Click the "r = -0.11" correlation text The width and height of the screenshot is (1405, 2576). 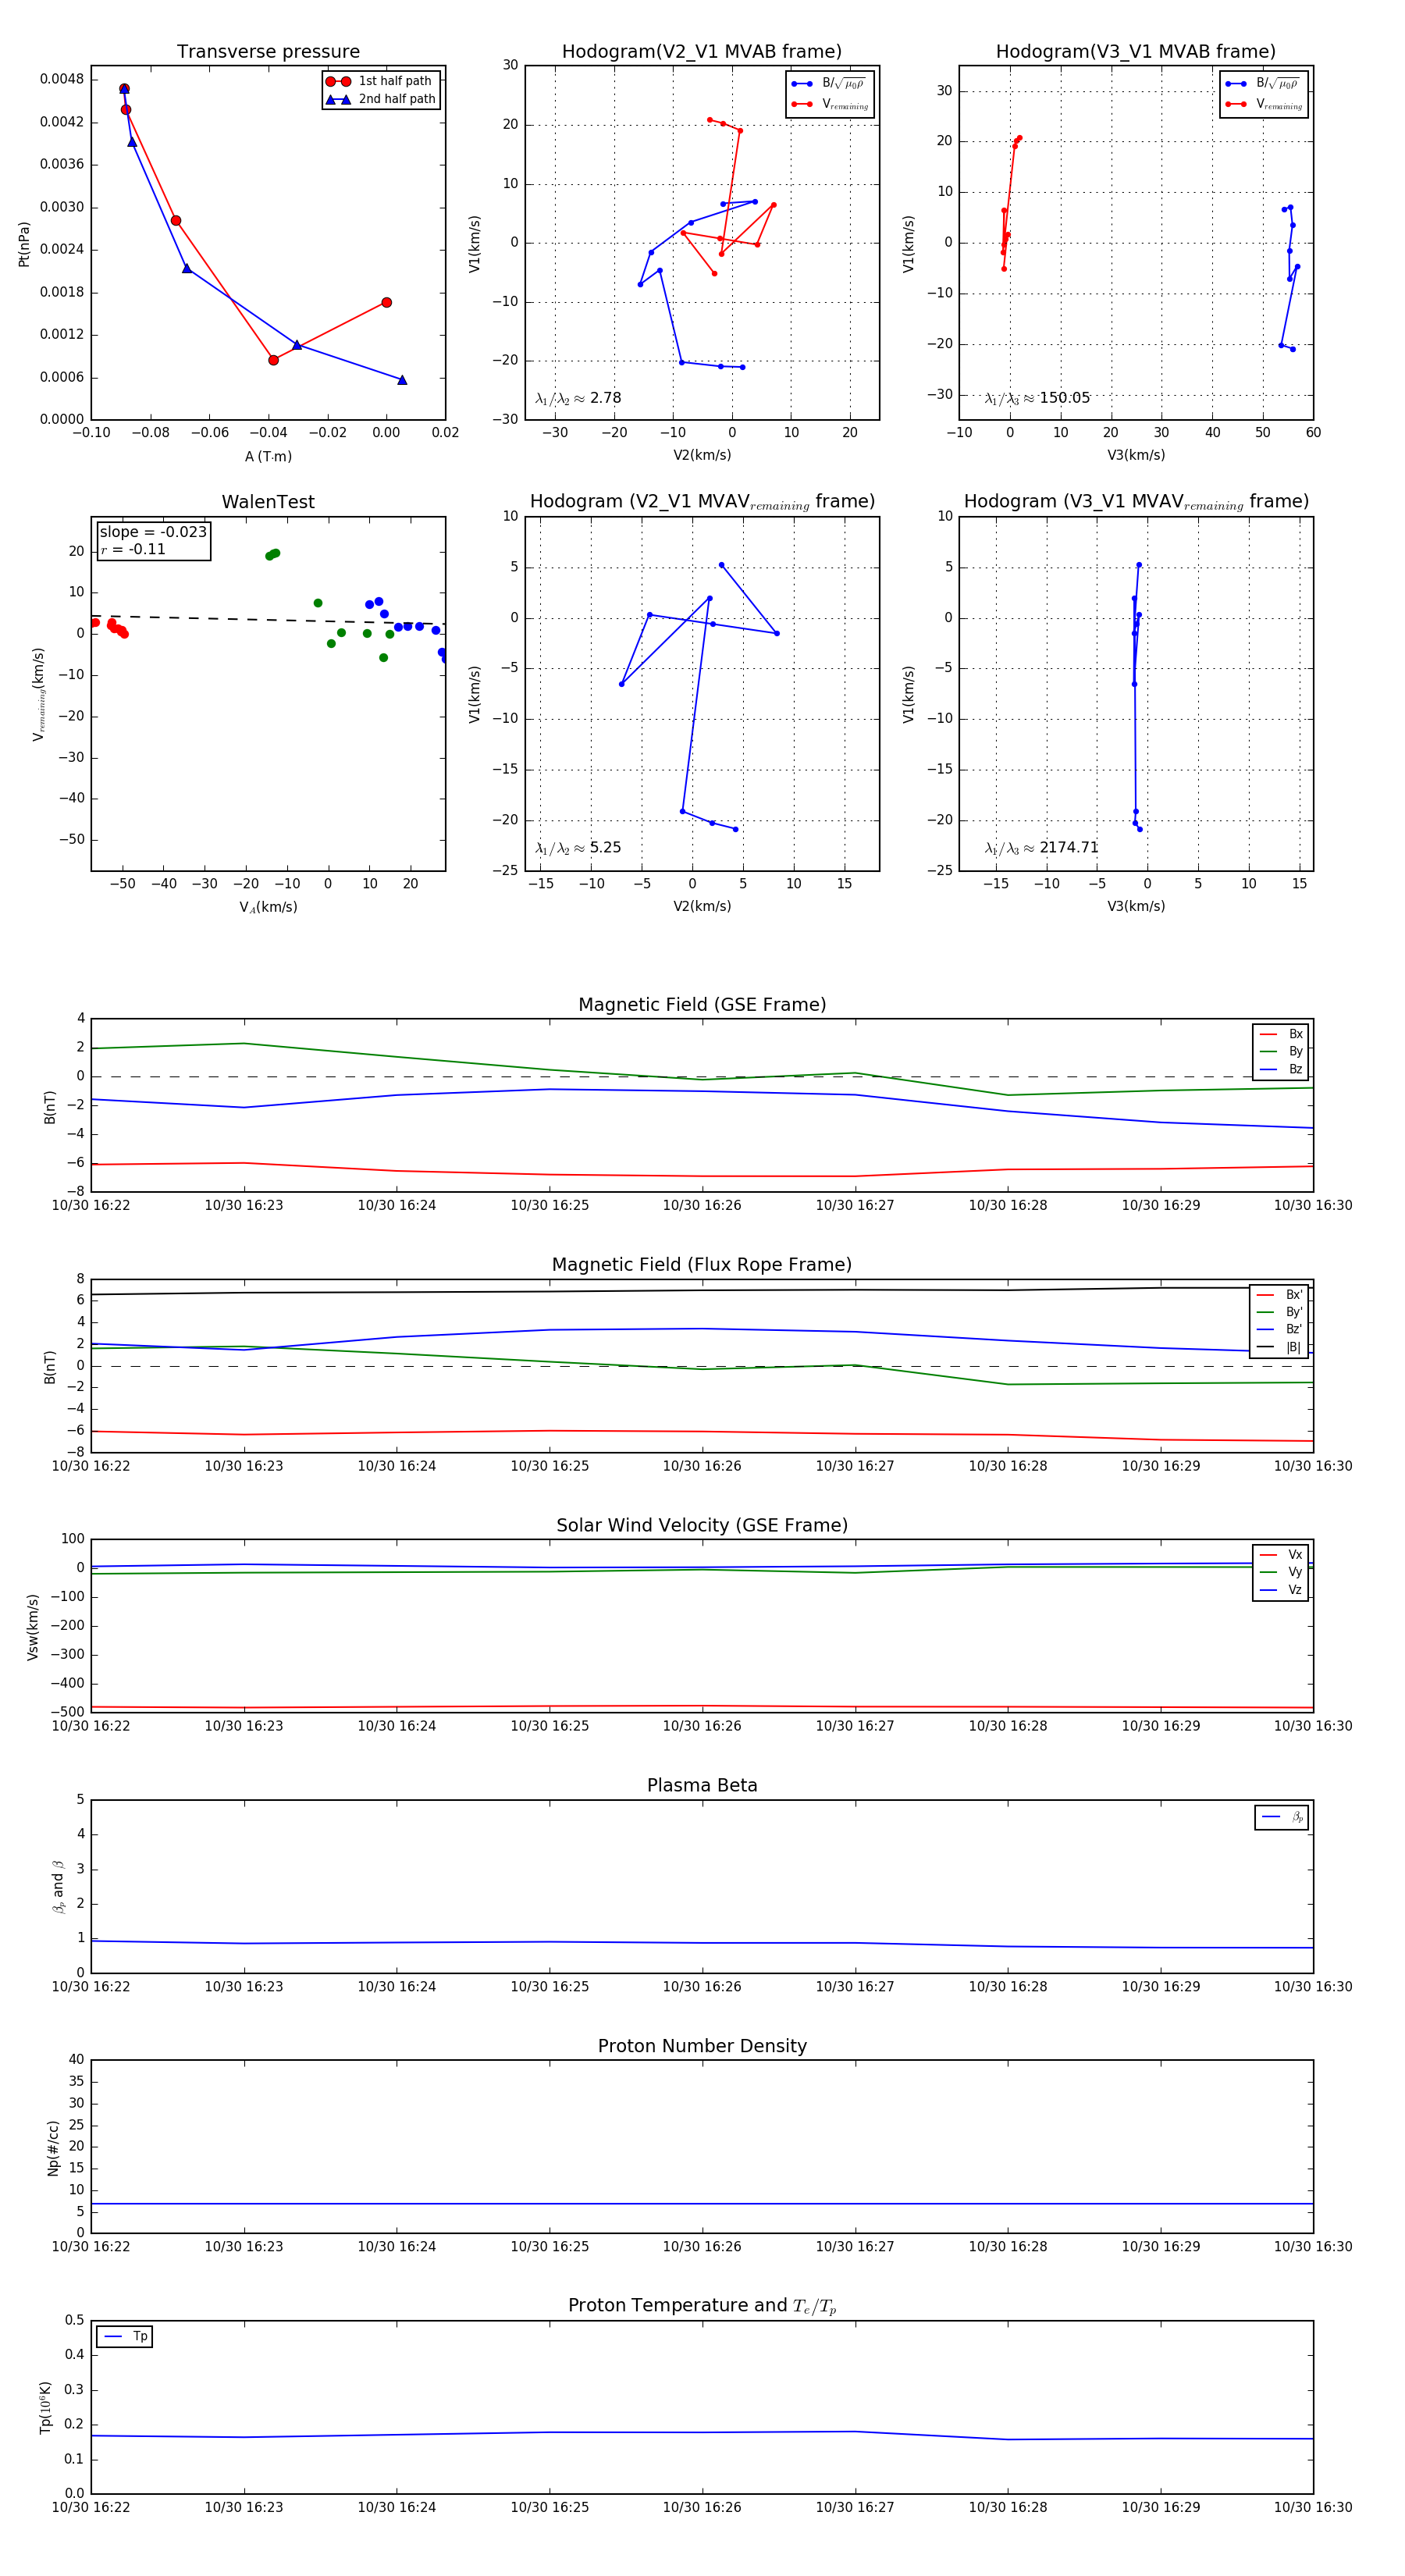133,549
